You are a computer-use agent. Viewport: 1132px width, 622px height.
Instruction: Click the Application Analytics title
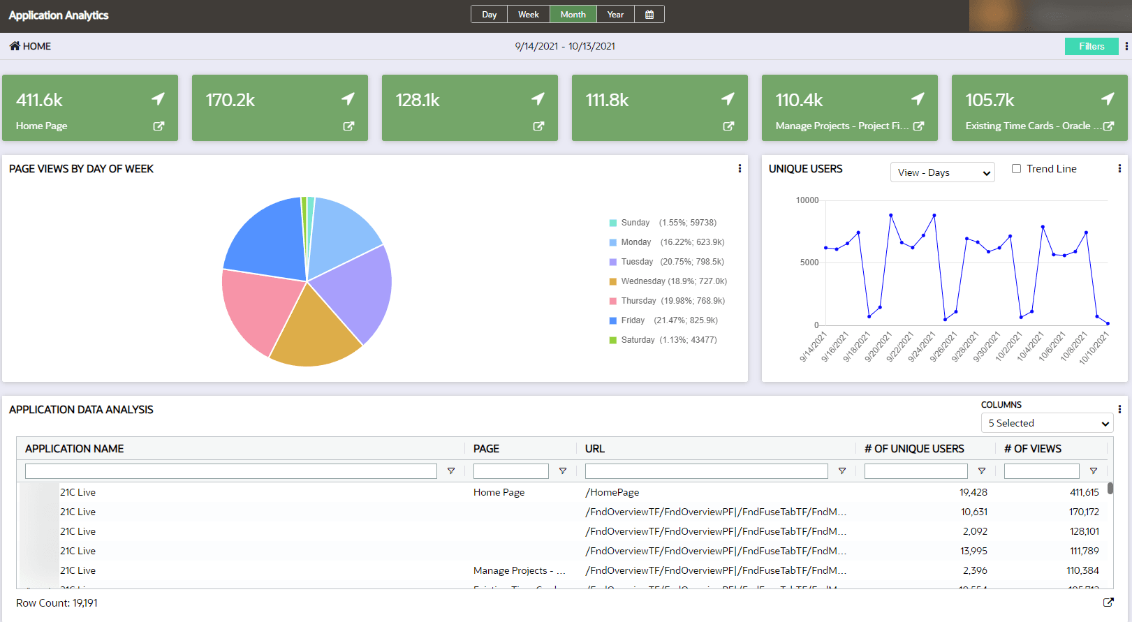[x=59, y=15]
